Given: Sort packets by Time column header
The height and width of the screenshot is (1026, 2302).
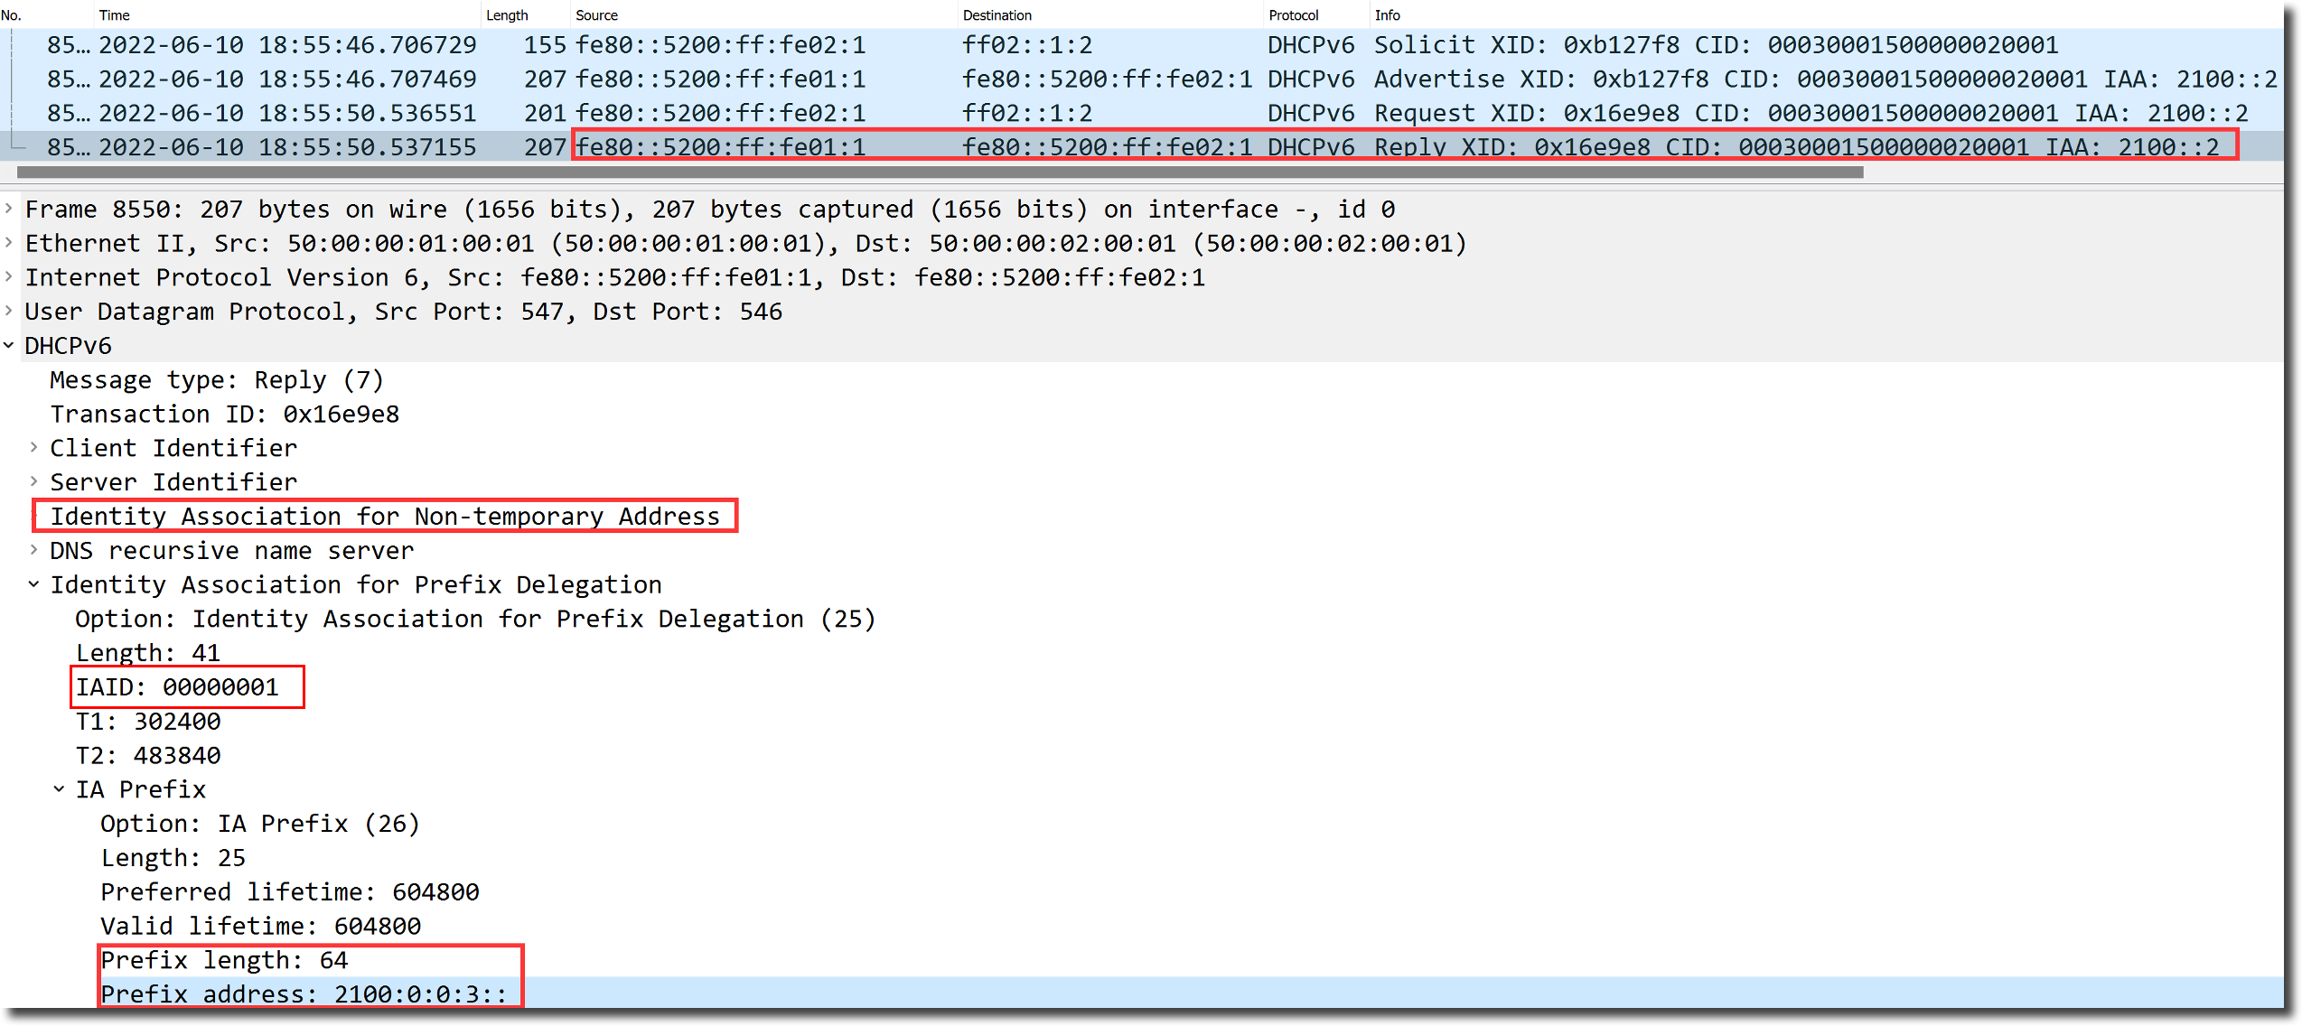Looking at the screenshot, I should tap(115, 14).
